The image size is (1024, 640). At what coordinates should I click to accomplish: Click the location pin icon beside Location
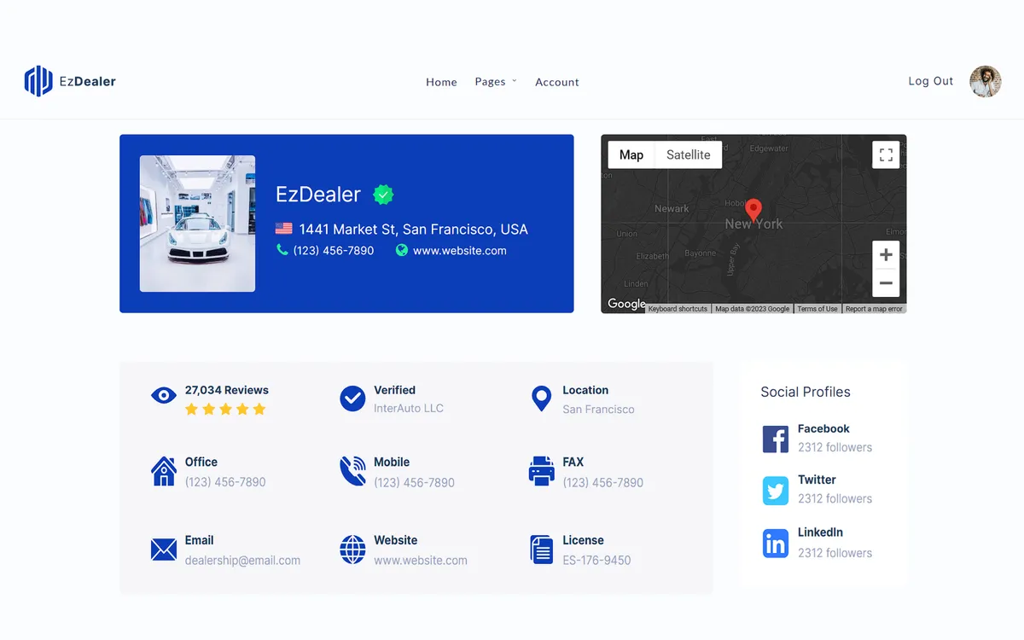(541, 399)
